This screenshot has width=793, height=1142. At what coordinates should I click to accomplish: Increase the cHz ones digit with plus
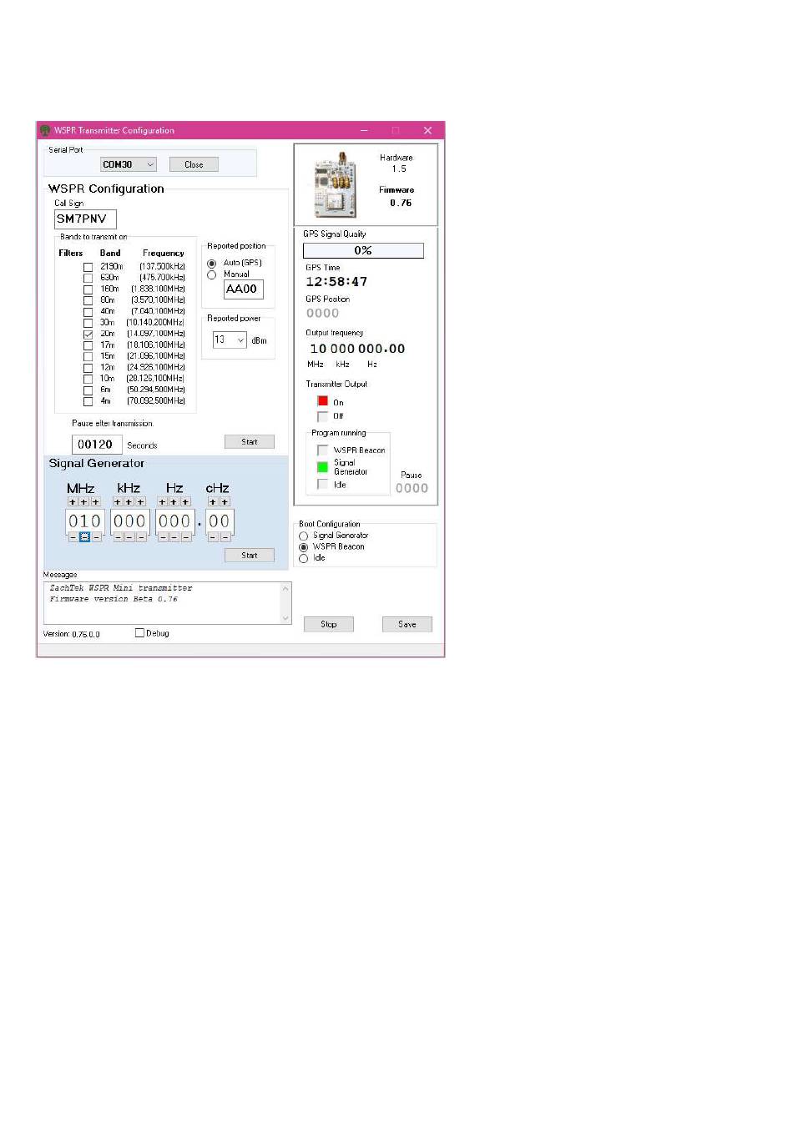point(225,502)
